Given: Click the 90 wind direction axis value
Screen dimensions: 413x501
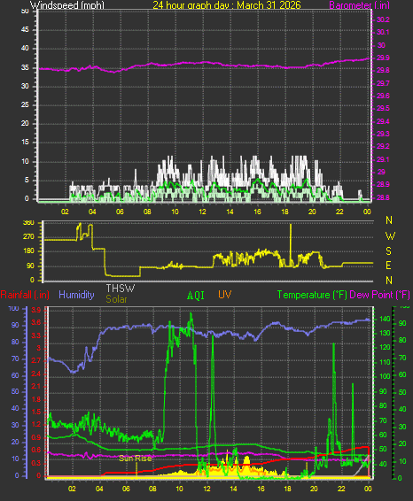Looking at the screenshot, I should [30, 266].
